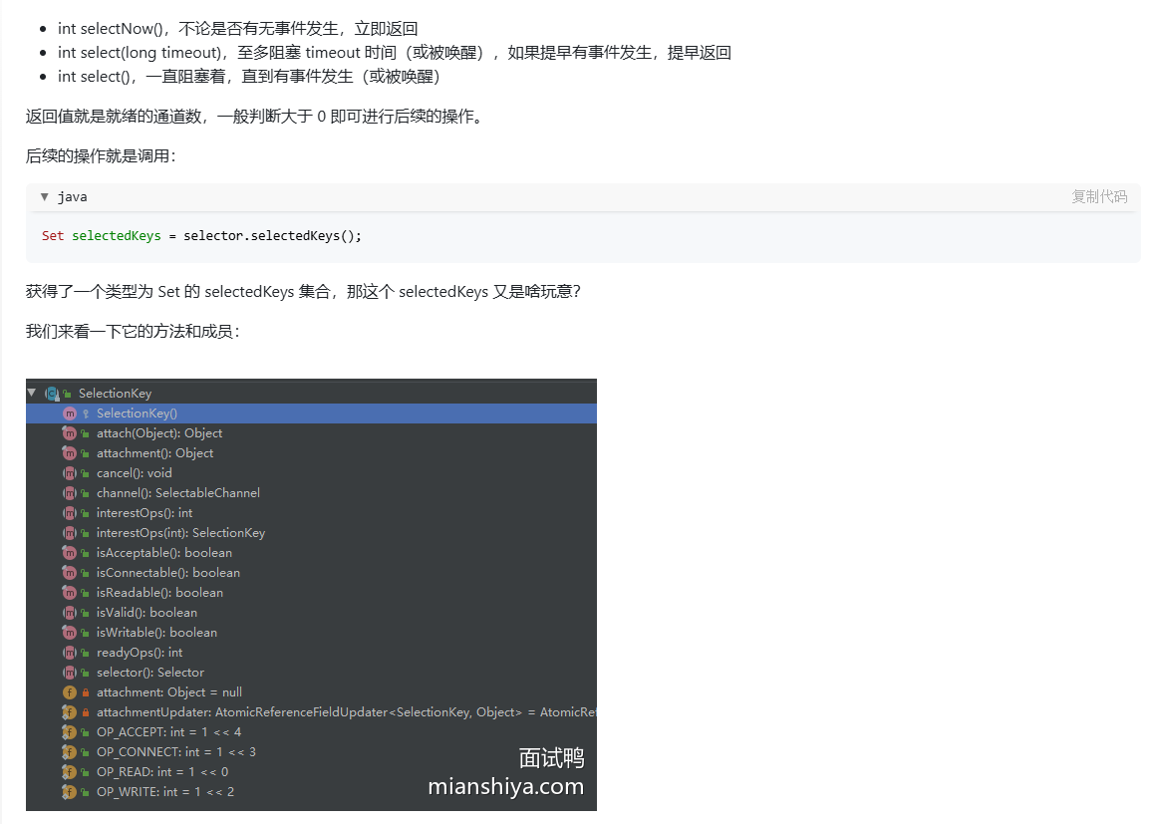Click method icon beside isReadable(): boolean
Viewport: 1159px width, 824px height.
(x=70, y=593)
